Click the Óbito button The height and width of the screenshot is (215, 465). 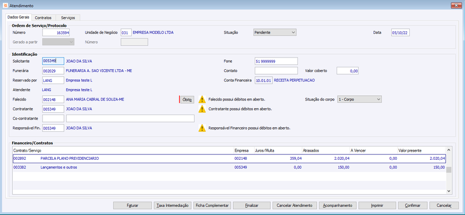tap(187, 99)
